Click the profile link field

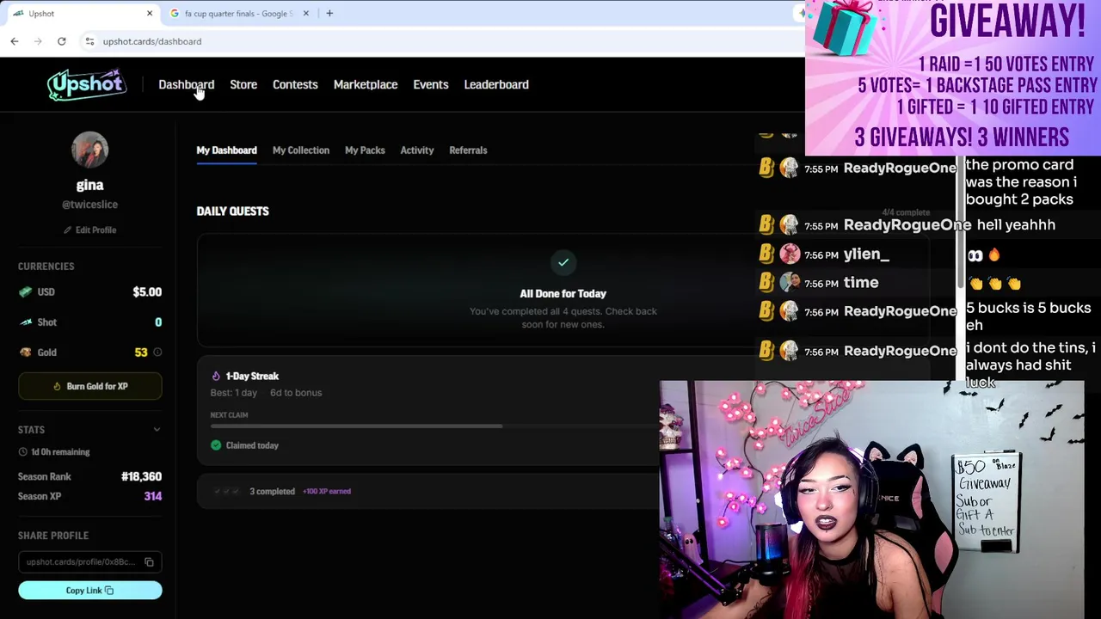coord(89,562)
